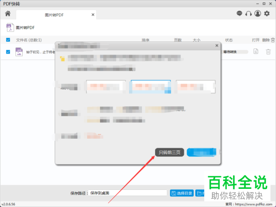Screen dimensions: 276x207
Task: Click the 只转前三页 button
Action: click(169, 152)
